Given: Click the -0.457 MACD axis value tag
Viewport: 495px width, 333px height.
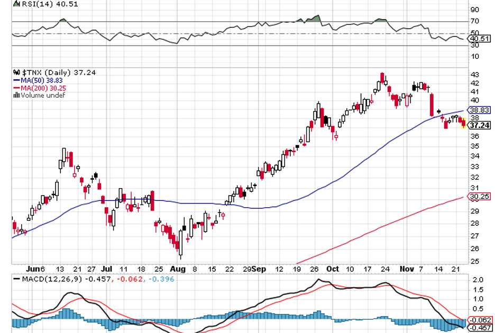Looking at the screenshot, I should 479,328.
